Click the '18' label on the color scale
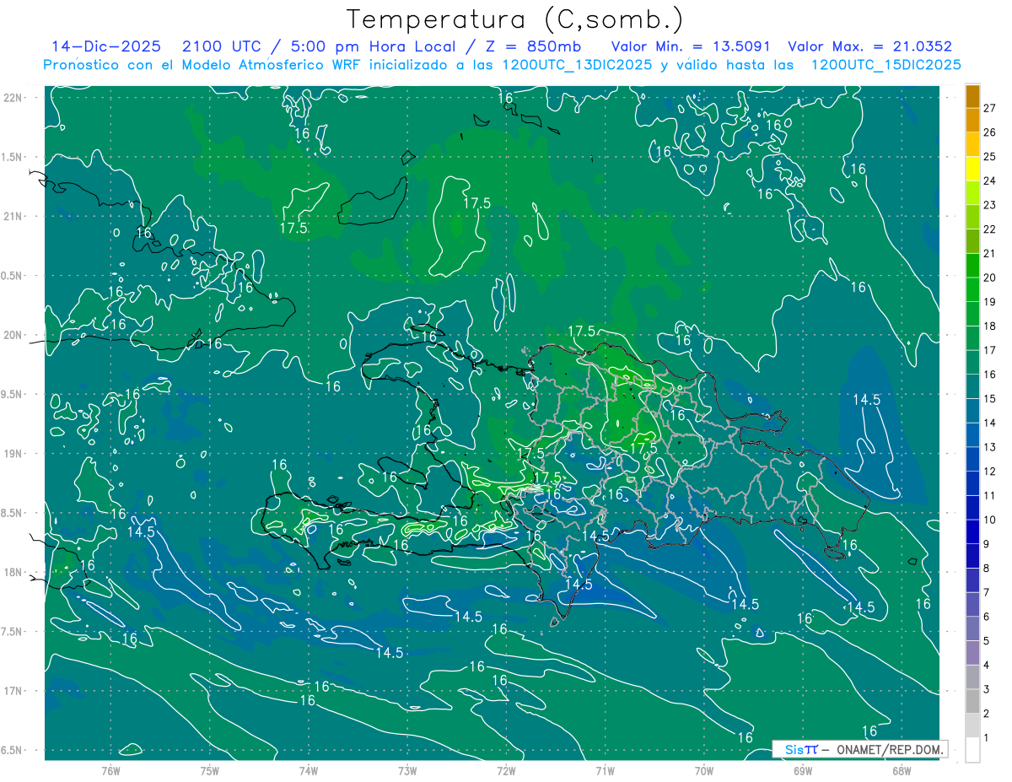This screenshot has height=782, width=1012. pyautogui.click(x=990, y=326)
